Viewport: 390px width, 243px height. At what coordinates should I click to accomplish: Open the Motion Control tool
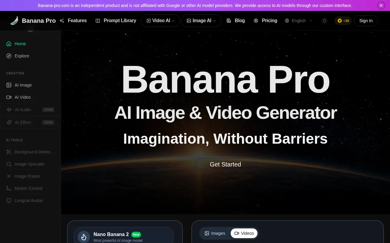point(28,188)
